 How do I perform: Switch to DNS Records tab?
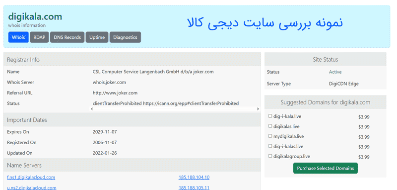(67, 37)
